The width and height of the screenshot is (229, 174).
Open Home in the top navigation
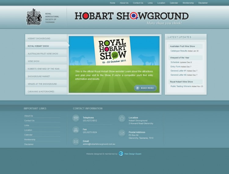click(x=112, y=3)
